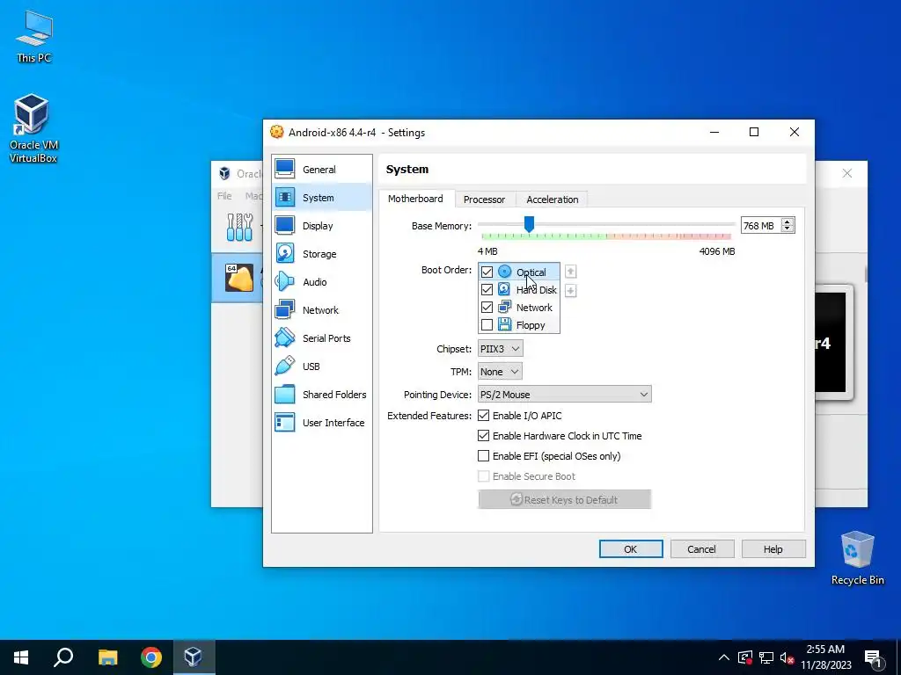The image size is (901, 675).
Task: Open File menu in VirtualBox Manager
Action: [224, 196]
